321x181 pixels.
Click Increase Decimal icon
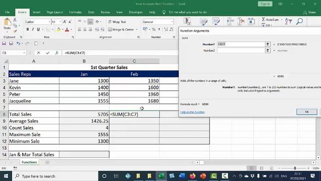click(x=166, y=30)
